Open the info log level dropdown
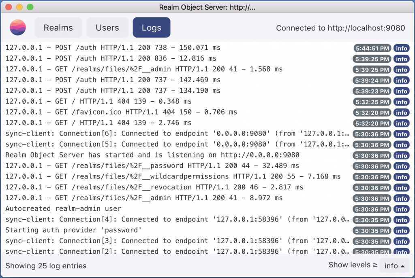Image resolution: width=415 pixels, height=278 pixels. point(394,265)
